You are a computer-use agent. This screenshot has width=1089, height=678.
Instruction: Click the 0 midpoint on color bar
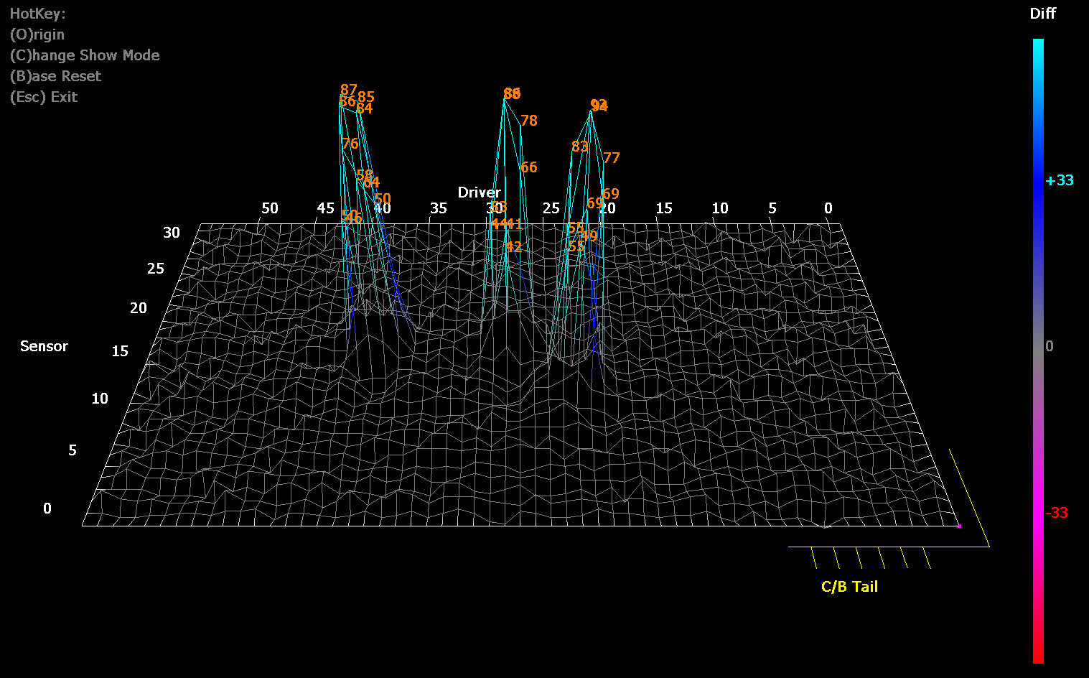pos(1049,345)
